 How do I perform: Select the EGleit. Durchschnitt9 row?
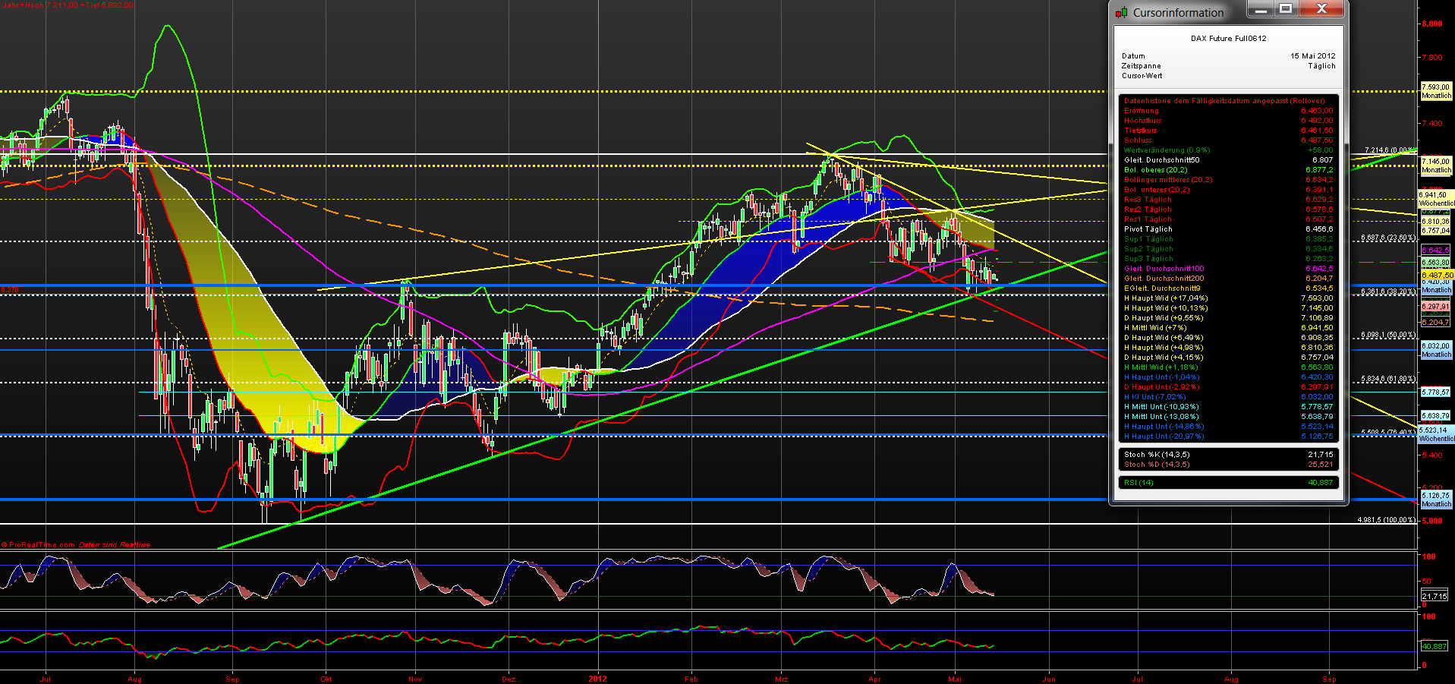coord(1228,288)
